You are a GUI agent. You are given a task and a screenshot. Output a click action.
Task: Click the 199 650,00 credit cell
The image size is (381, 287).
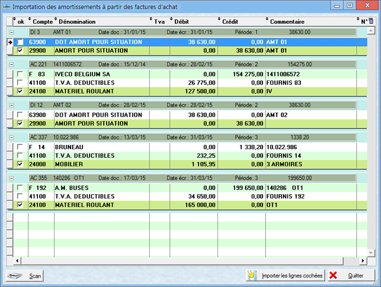point(242,188)
